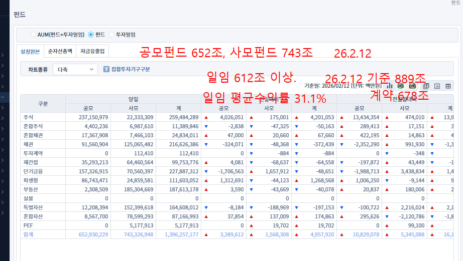Go to the 자금유출입 tab
The height and width of the screenshot is (261, 463).
point(93,51)
